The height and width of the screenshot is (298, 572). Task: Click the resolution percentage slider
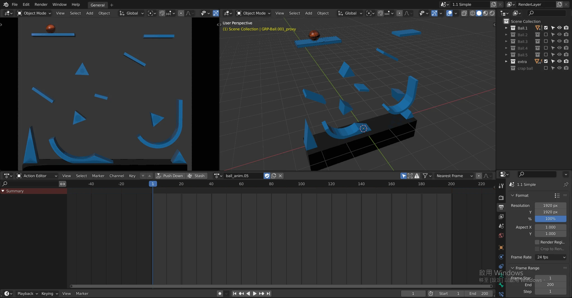550,219
